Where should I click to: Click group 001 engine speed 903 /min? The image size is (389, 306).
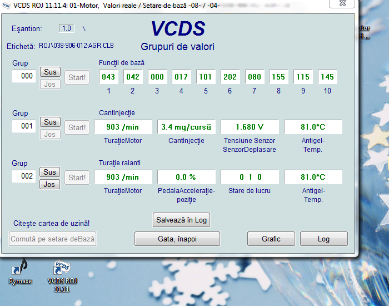[x=123, y=127]
